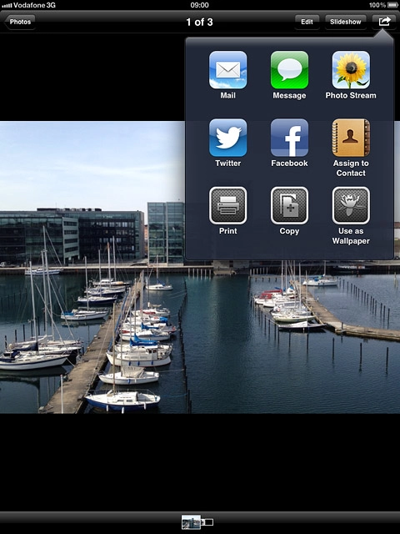Tap the '1 of 3' title text
This screenshot has width=400, height=534.
pyautogui.click(x=200, y=23)
